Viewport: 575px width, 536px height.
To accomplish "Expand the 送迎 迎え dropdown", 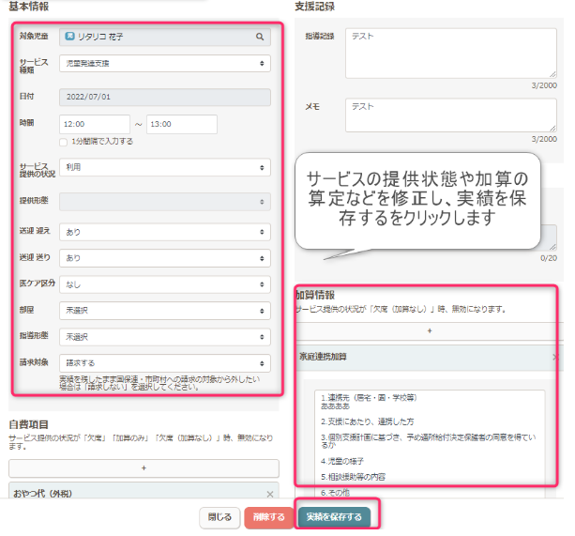I will pos(164,231).
